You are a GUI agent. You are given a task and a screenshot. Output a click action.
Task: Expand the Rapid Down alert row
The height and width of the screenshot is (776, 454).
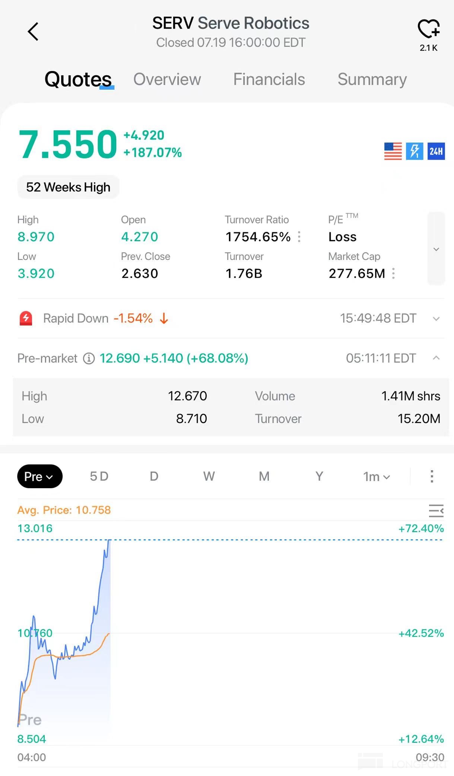coord(436,319)
